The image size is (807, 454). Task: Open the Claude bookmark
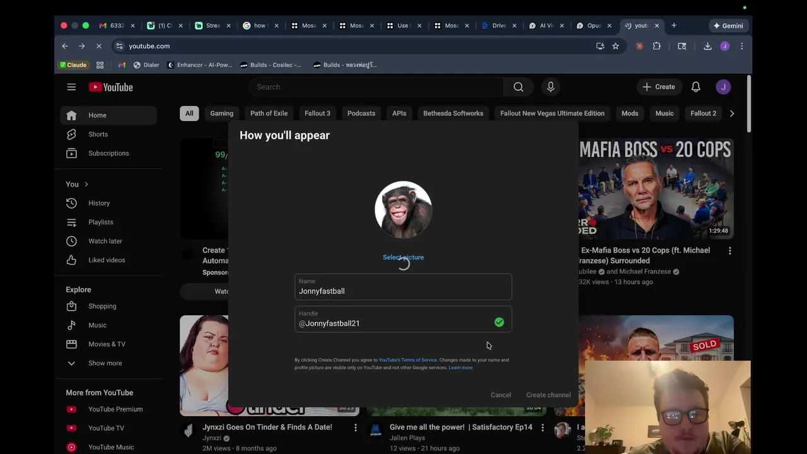73,65
